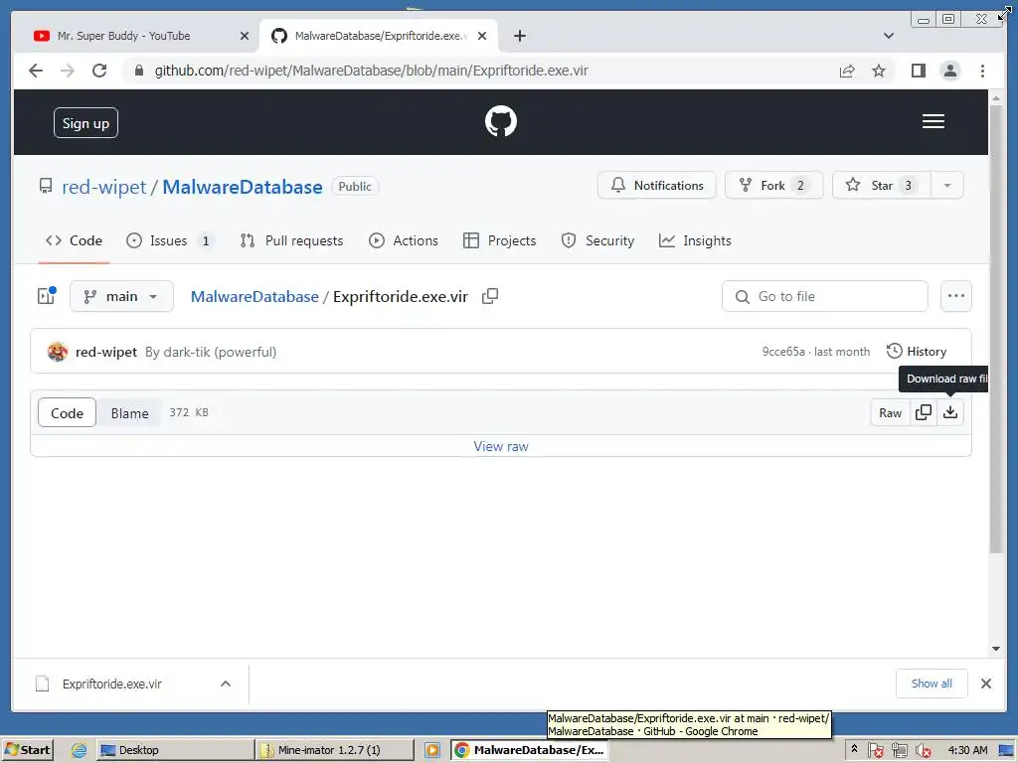This screenshot has height=763, width=1018.
Task: Click the Raw button
Action: (x=890, y=412)
